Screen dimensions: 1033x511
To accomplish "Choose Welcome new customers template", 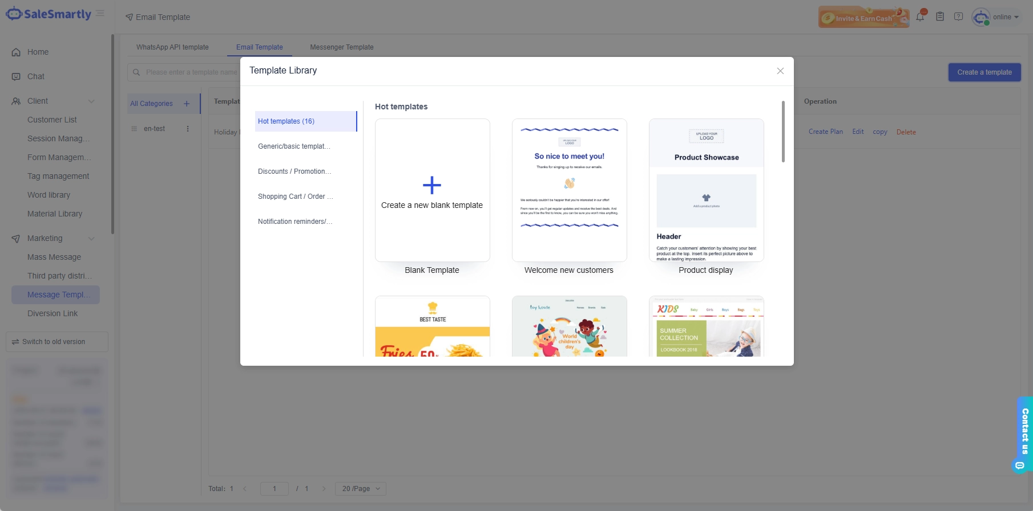I will [x=570, y=190].
